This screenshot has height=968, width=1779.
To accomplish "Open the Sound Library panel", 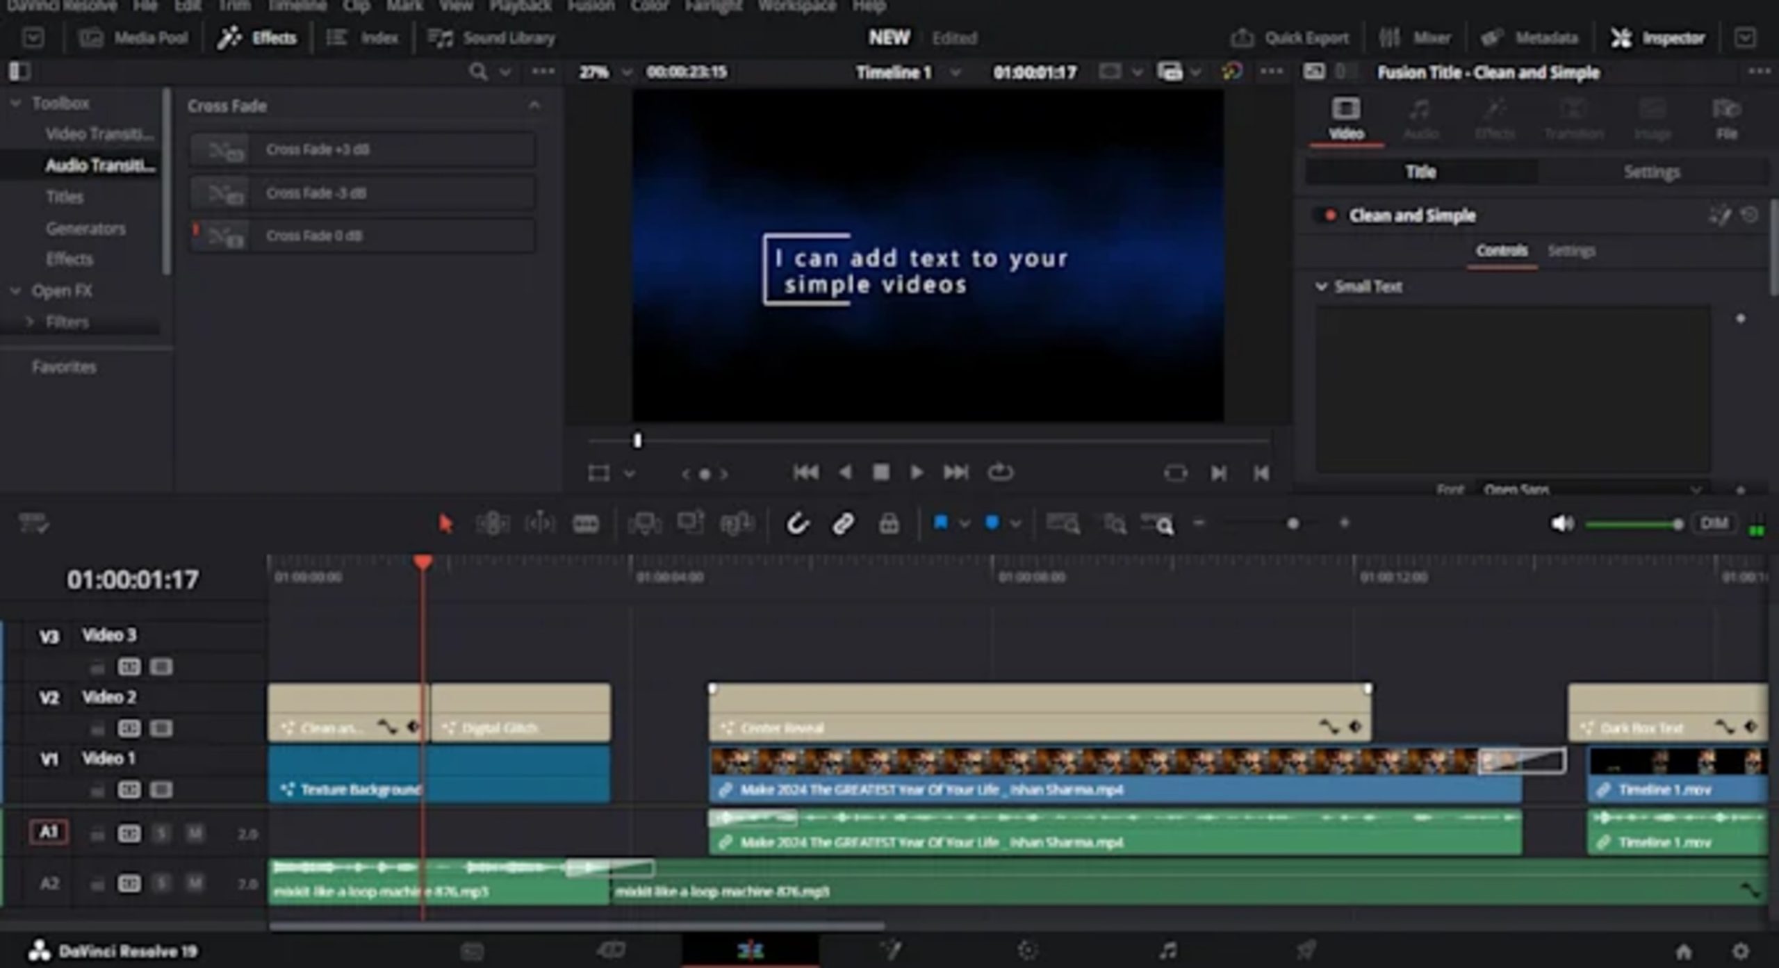I will point(492,37).
